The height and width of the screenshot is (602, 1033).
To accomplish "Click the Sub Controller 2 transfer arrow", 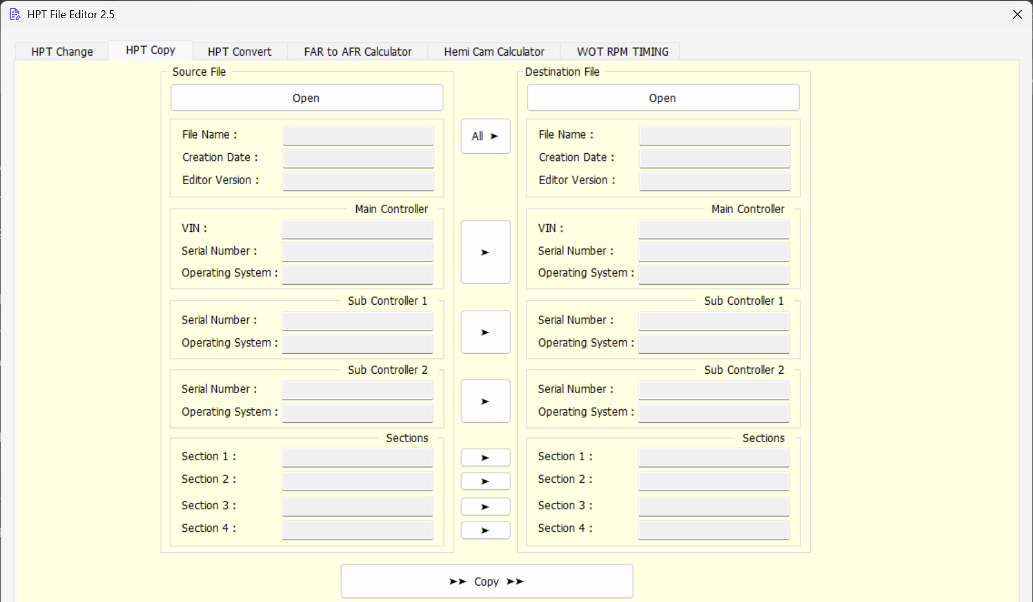I will [x=485, y=401].
